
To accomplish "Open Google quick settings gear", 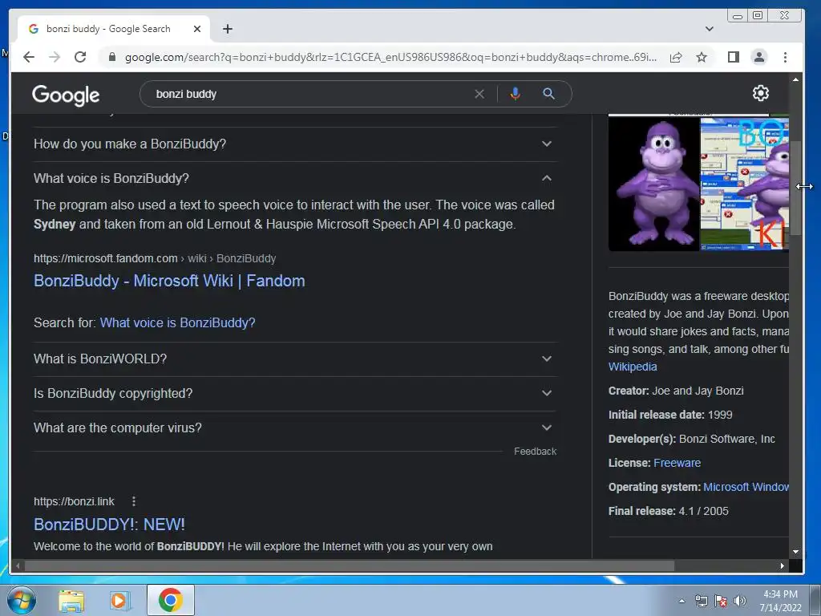I will (x=760, y=93).
